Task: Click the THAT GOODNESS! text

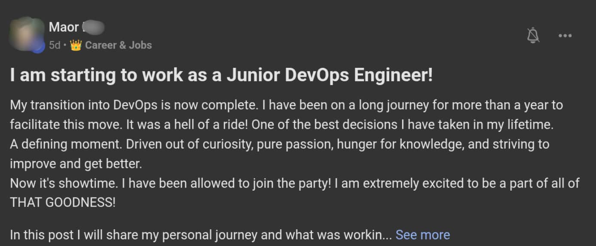Action: [63, 203]
